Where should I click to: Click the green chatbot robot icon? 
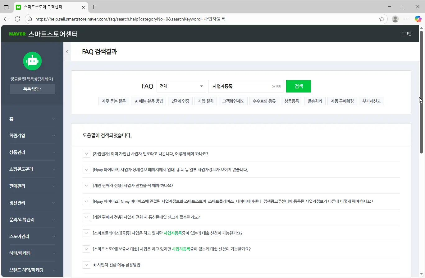tap(32, 61)
